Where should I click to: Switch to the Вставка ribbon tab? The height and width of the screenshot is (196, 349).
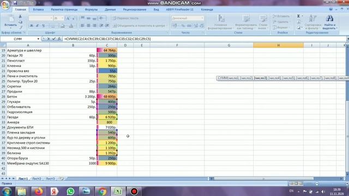(38, 10)
